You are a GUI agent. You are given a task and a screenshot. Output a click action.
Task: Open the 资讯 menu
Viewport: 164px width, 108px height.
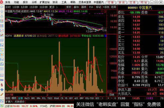(55, 2)
